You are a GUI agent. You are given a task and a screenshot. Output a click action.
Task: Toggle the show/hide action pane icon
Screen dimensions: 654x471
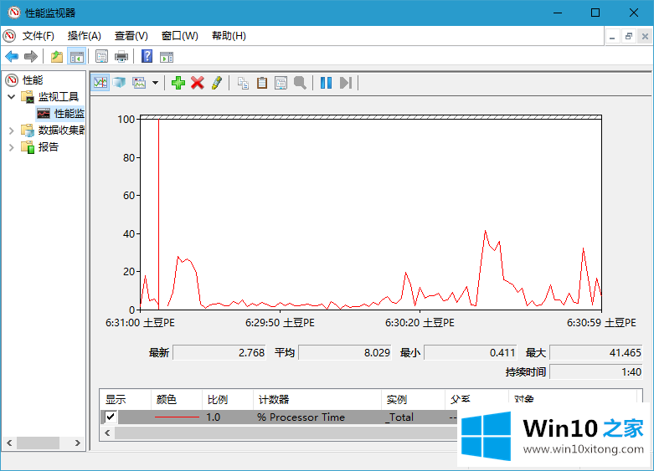(167, 57)
